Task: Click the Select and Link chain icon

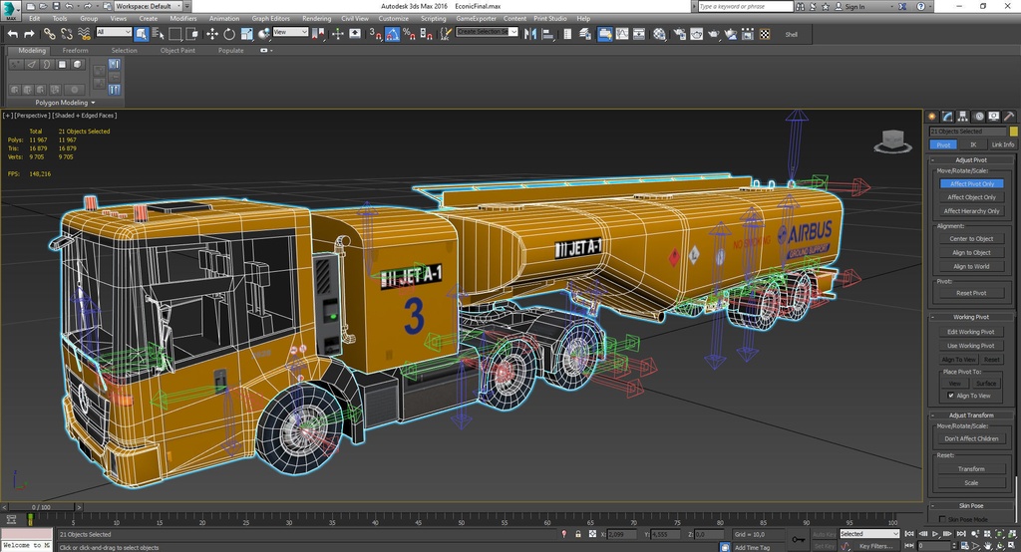Action: coord(49,34)
